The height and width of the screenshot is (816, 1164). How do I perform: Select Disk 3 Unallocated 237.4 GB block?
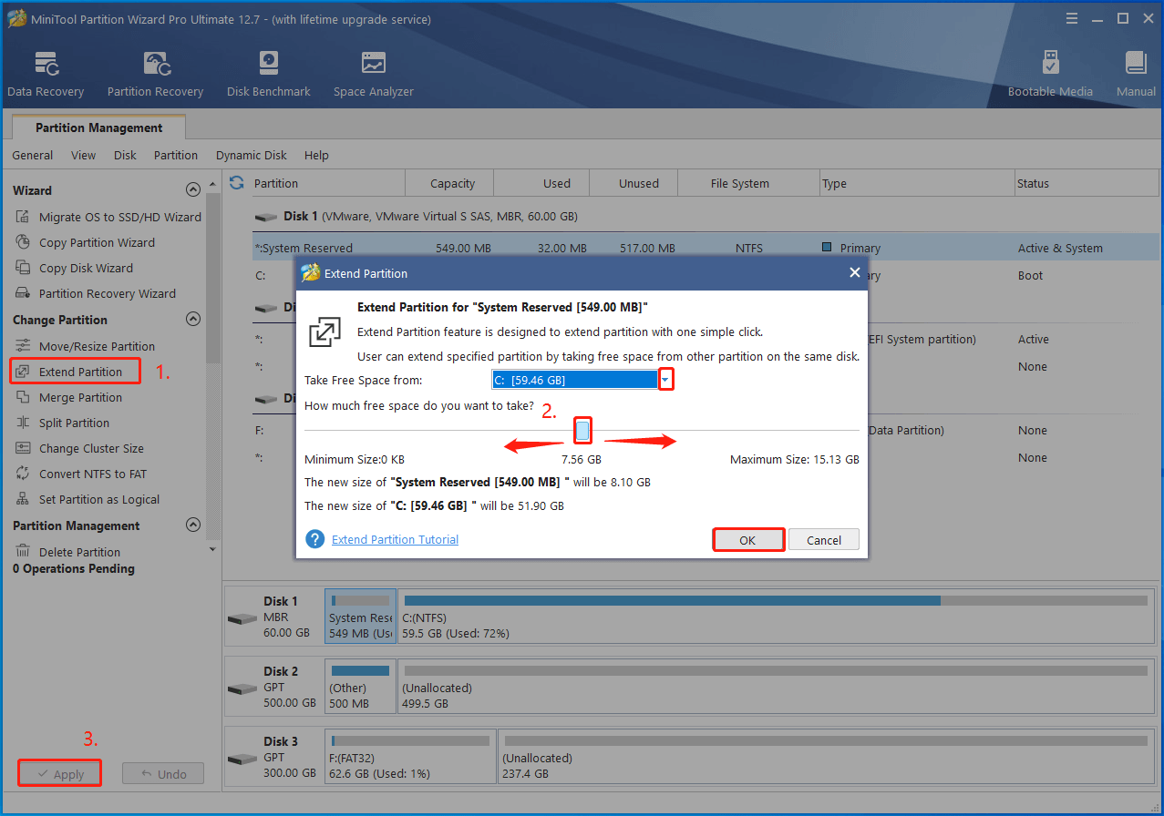pyautogui.click(x=826, y=758)
